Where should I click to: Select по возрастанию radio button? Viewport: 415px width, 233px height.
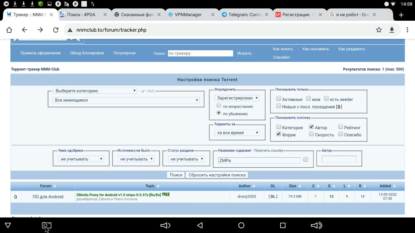tap(219, 106)
